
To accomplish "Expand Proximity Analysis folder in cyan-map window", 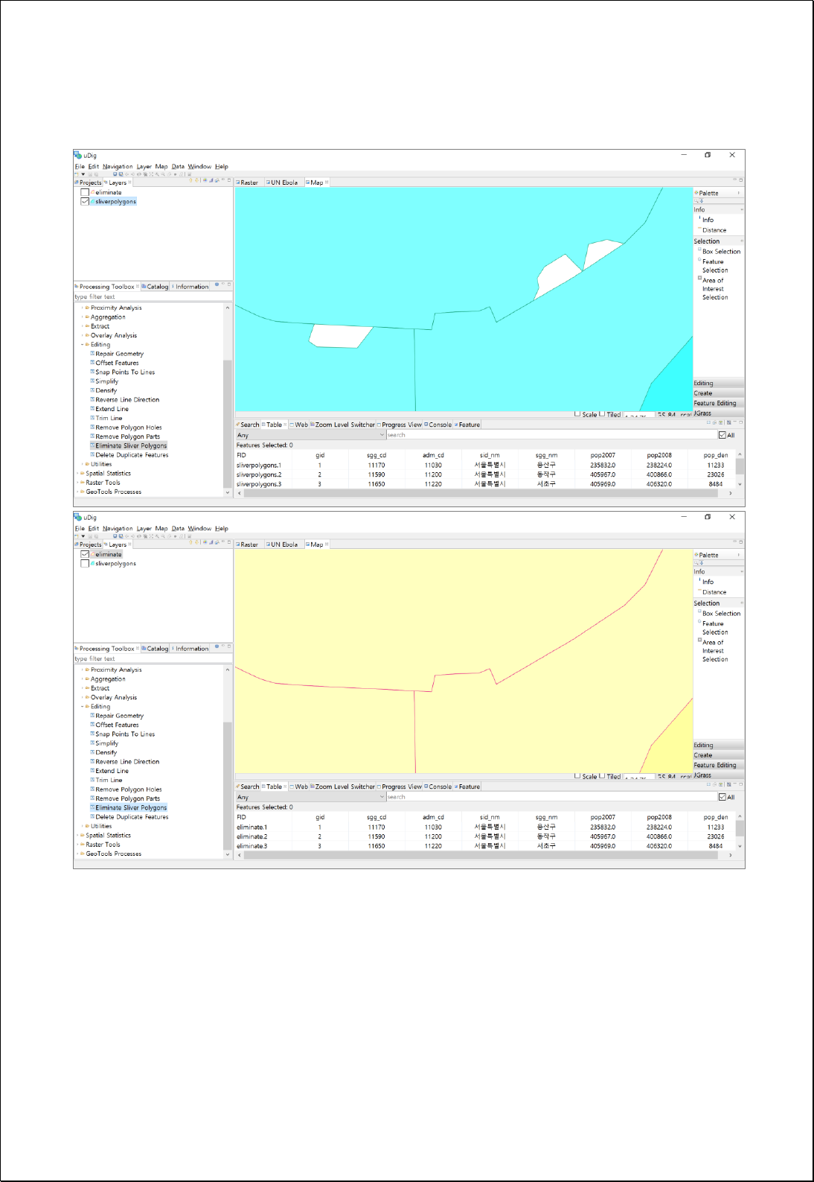I will (83, 308).
